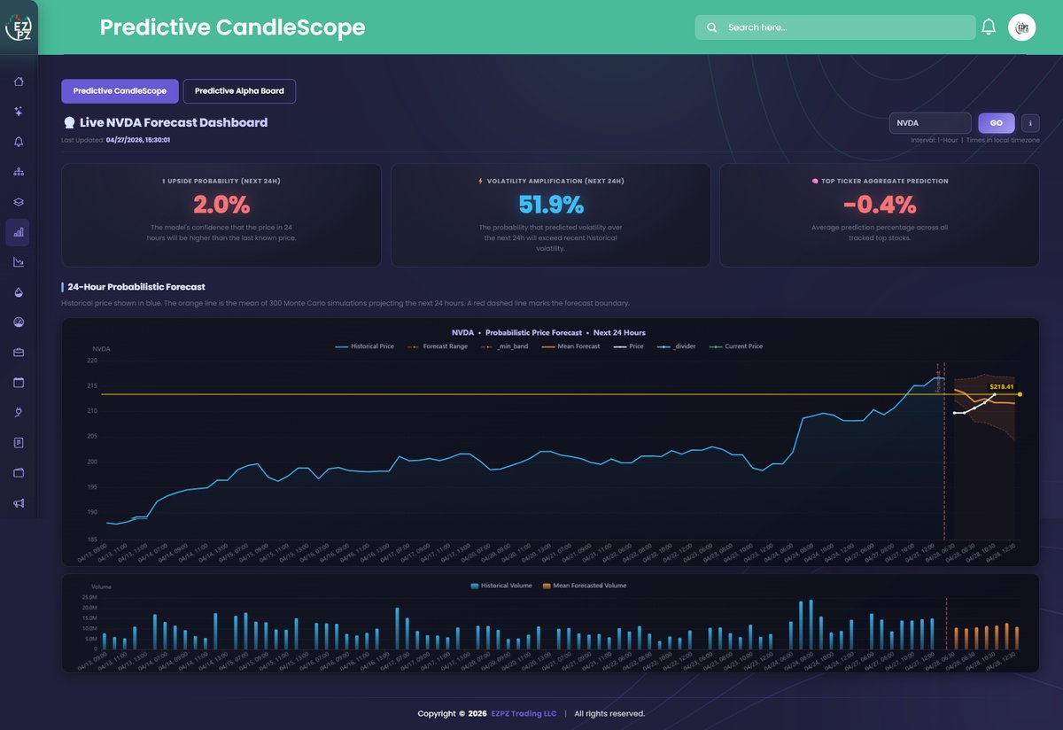Open the calendar icon in sidebar
This screenshot has width=1063, height=730.
click(x=19, y=383)
